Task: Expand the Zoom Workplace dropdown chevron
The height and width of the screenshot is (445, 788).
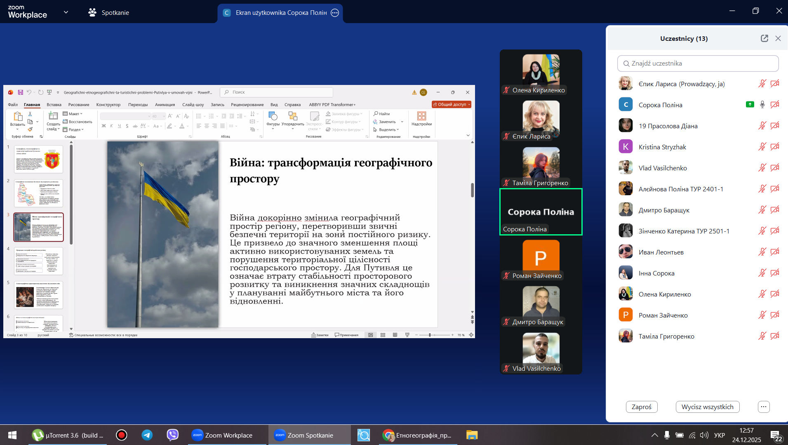Action: point(66,12)
